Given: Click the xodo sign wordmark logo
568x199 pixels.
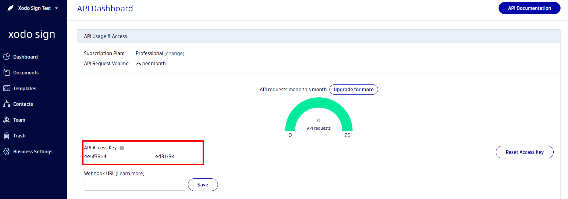Looking at the screenshot, I should [32, 34].
